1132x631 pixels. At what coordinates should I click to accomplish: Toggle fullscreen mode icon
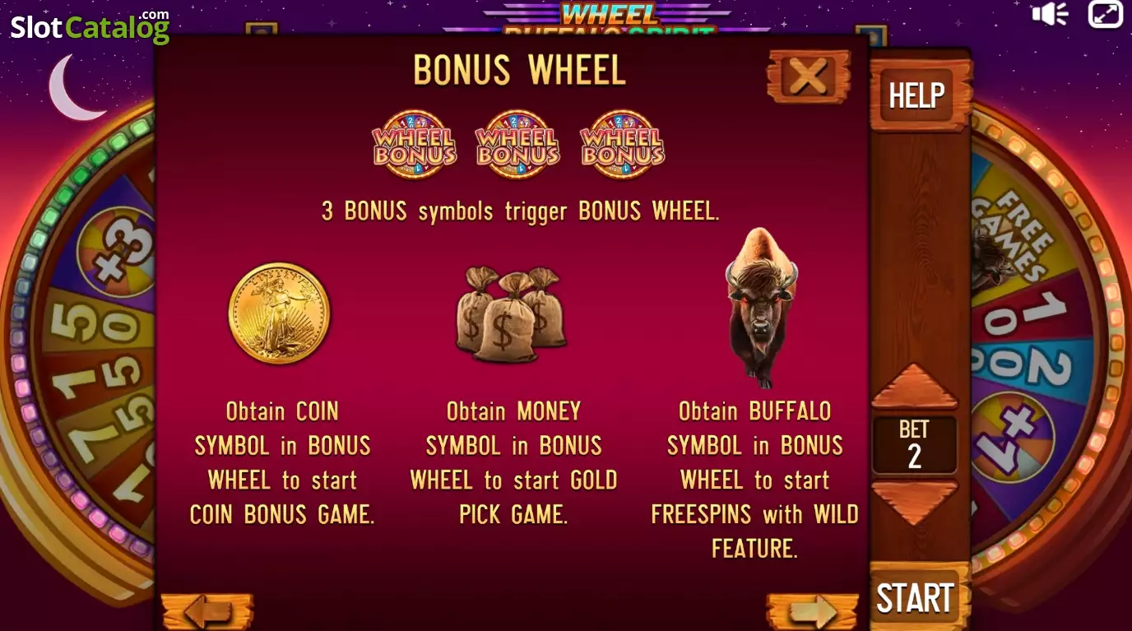pos(1105,14)
